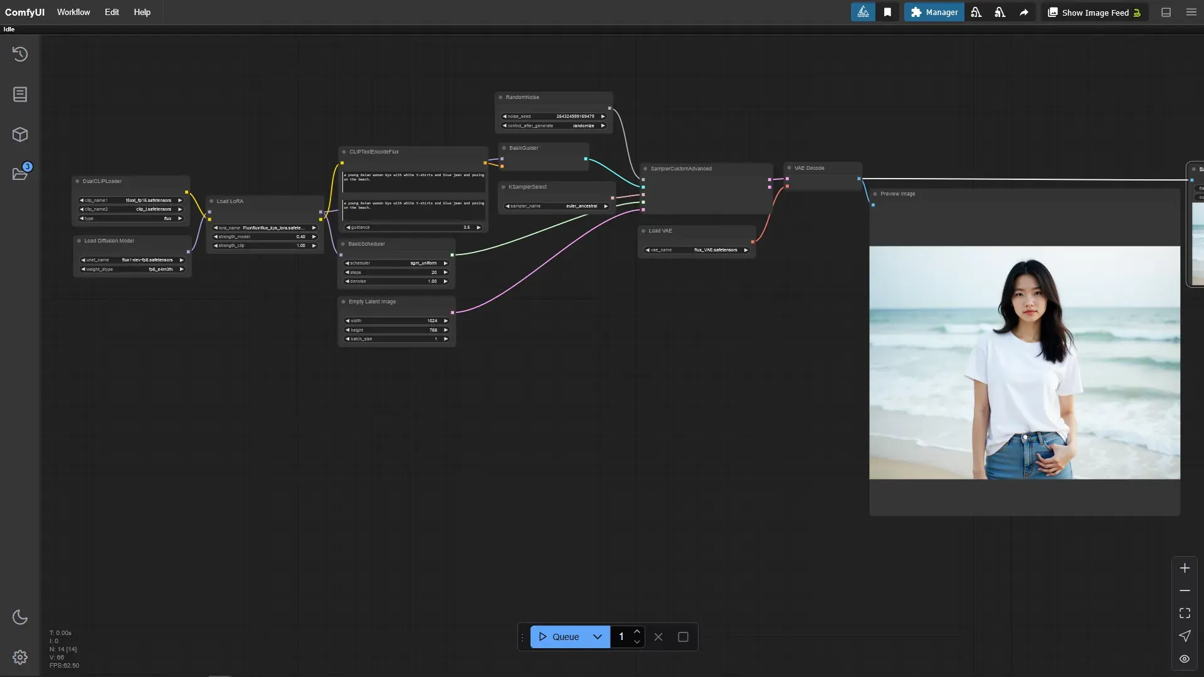Adjust the strength_model slider in Load LoRA
1204x677 pixels.
coord(265,237)
